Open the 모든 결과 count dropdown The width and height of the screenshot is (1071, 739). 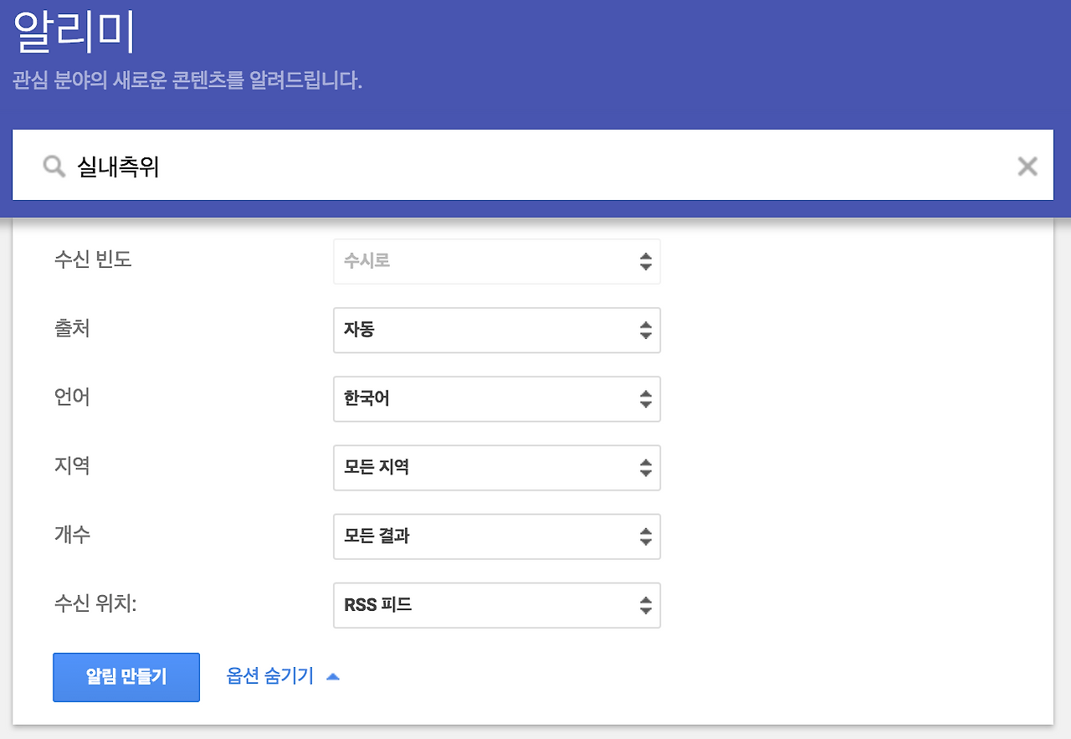click(496, 536)
